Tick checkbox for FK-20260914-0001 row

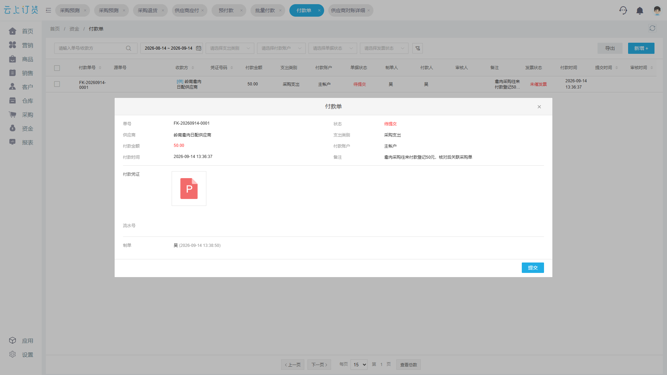57,84
